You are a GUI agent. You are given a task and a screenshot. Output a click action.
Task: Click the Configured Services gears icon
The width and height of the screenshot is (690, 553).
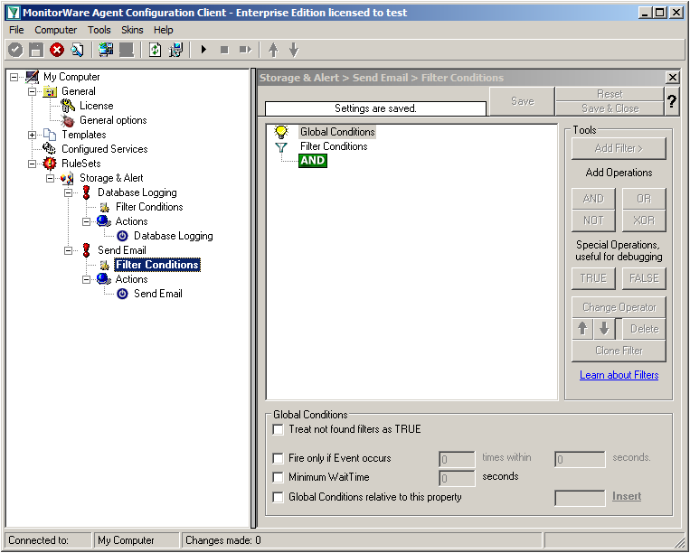point(49,148)
